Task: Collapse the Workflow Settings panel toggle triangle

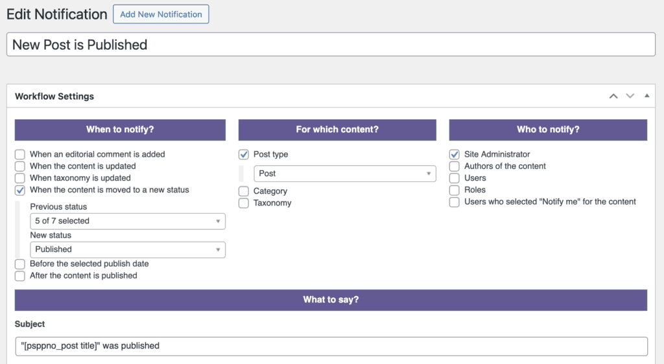Action: click(x=646, y=97)
